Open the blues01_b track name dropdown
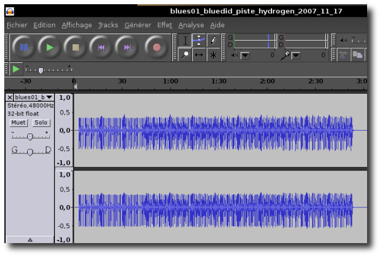 (x=49, y=97)
